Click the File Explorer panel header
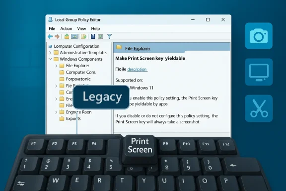 [x=172, y=48]
